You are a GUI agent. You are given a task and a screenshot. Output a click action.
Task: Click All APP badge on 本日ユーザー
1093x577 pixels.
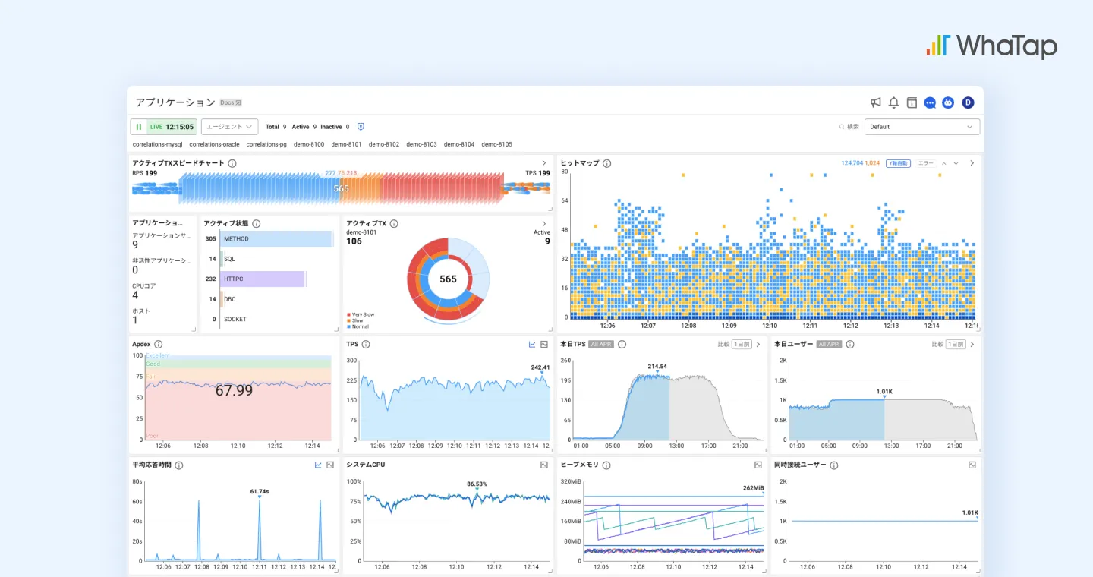coord(829,345)
